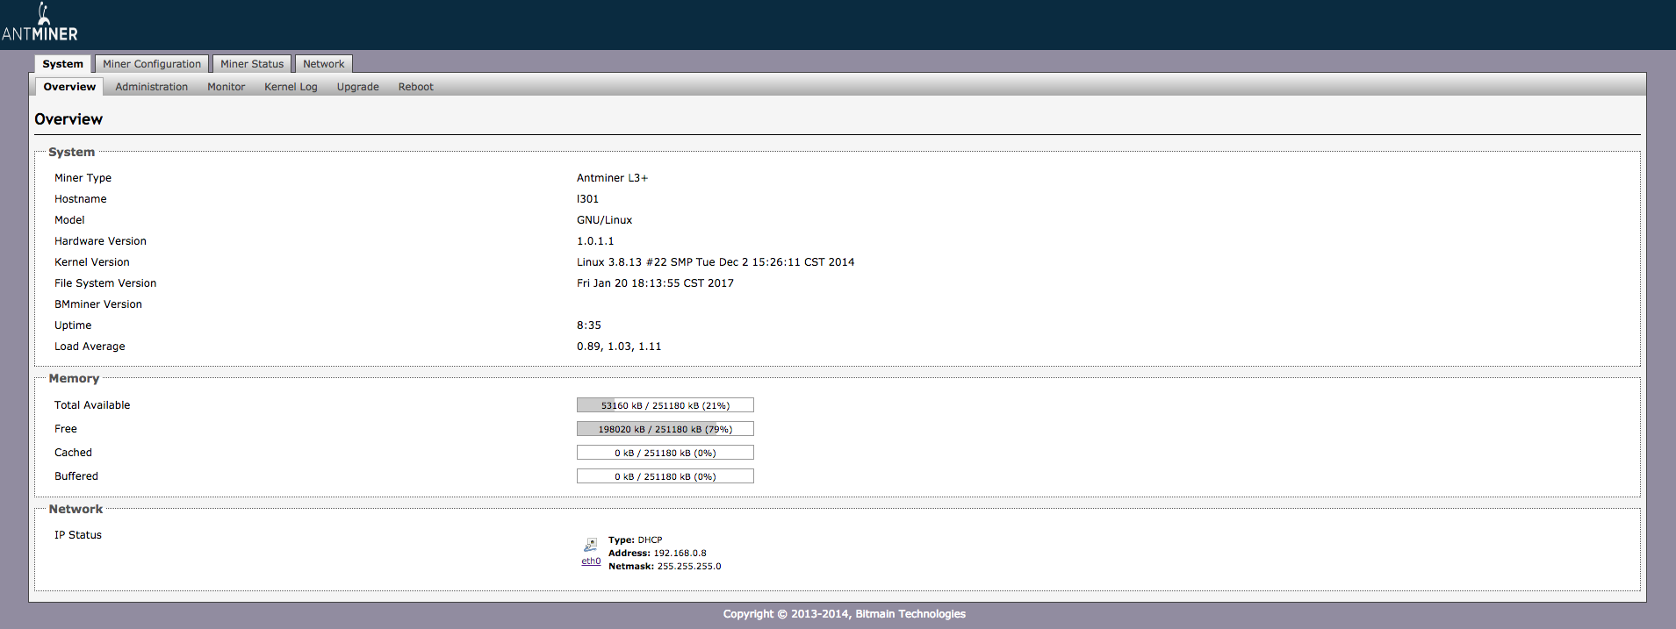1676x629 pixels.
Task: Select the Overview sub-tab
Action: click(x=69, y=87)
